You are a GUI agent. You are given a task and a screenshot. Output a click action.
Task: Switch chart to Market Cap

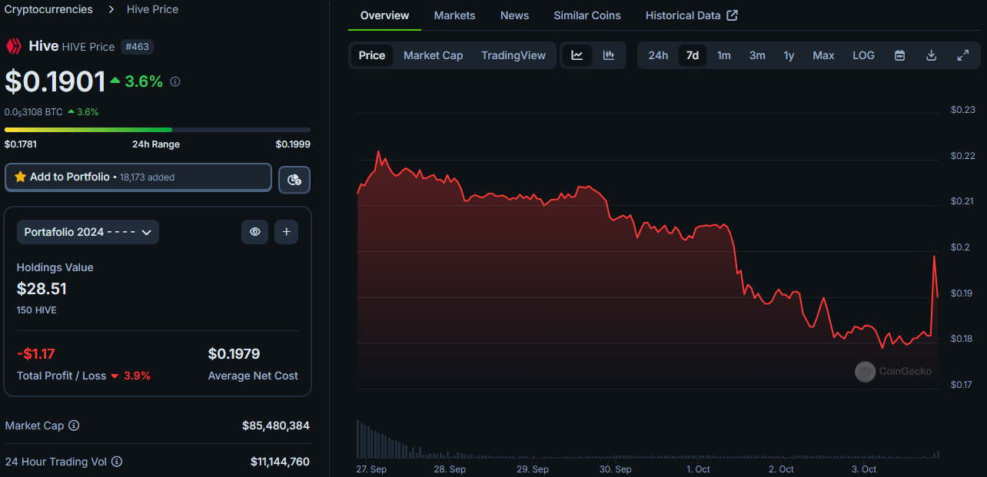[x=433, y=55]
